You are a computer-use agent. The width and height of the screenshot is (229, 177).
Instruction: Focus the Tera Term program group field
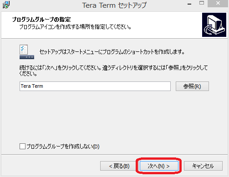click(95, 86)
